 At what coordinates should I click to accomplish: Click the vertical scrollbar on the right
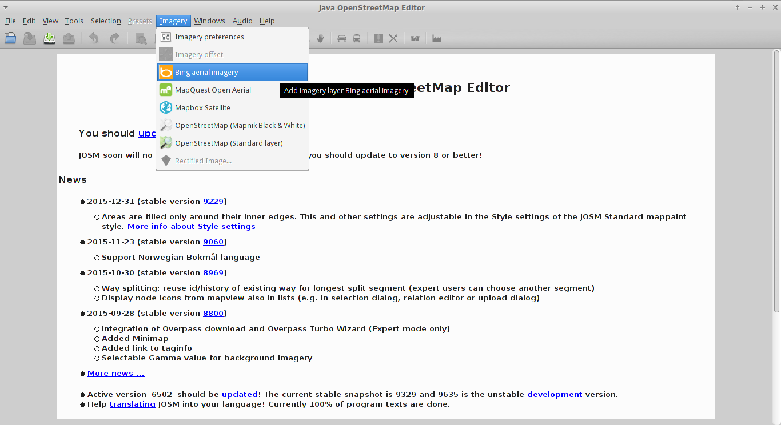pos(776,181)
